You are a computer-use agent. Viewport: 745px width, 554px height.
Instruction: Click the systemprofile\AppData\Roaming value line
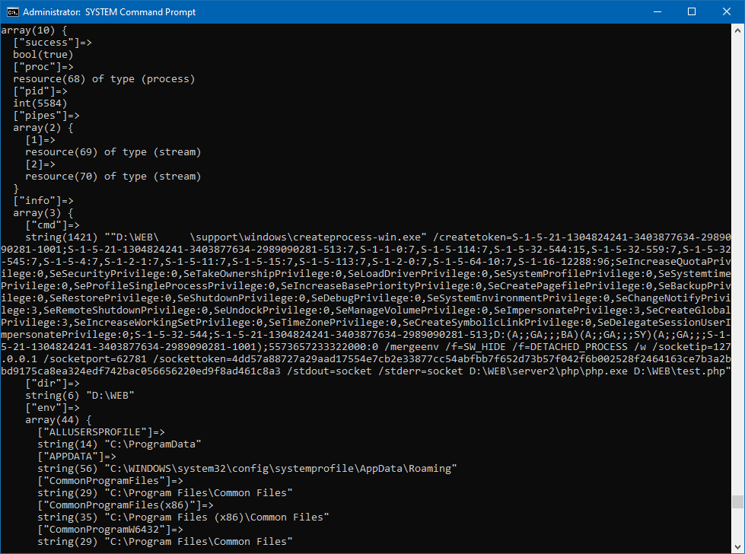click(247, 469)
